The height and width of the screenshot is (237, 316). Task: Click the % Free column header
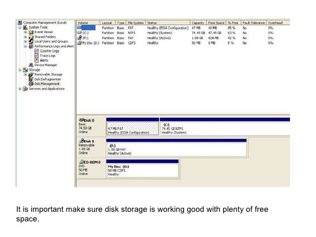click(234, 23)
